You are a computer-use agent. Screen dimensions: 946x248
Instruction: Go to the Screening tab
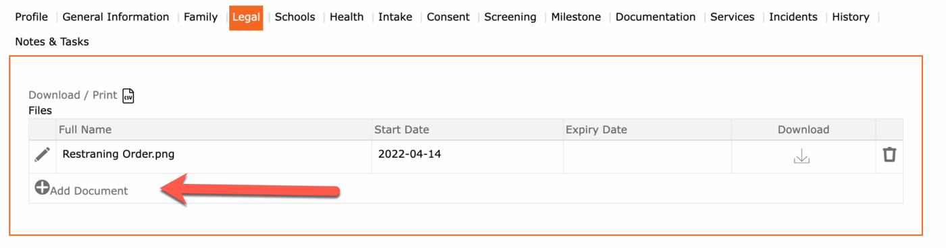510,17
